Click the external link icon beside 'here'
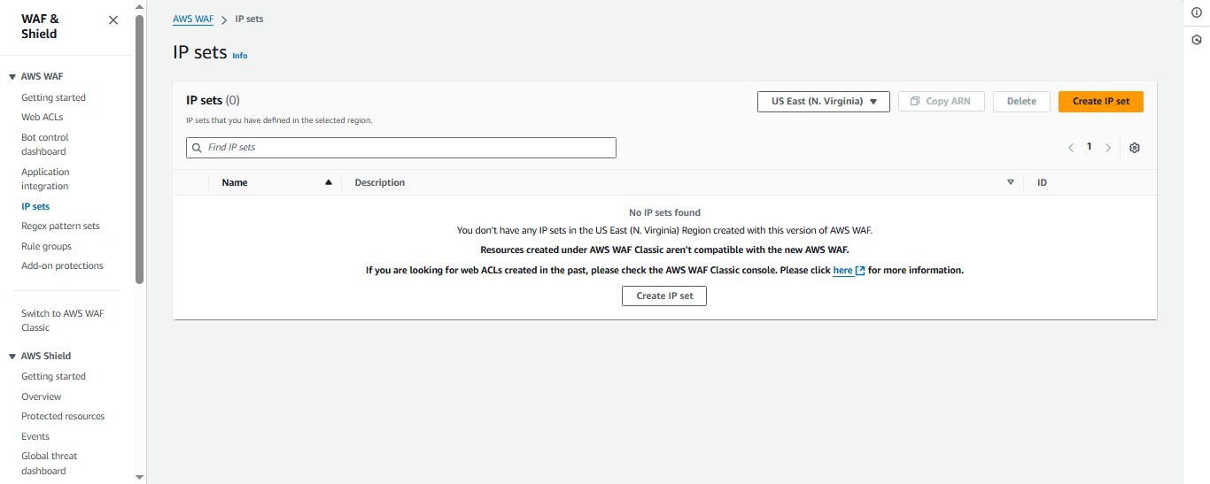Viewport: 1210px width, 484px height. pos(860,271)
